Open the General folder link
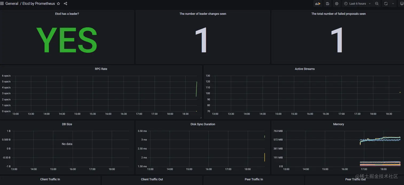 point(12,4)
